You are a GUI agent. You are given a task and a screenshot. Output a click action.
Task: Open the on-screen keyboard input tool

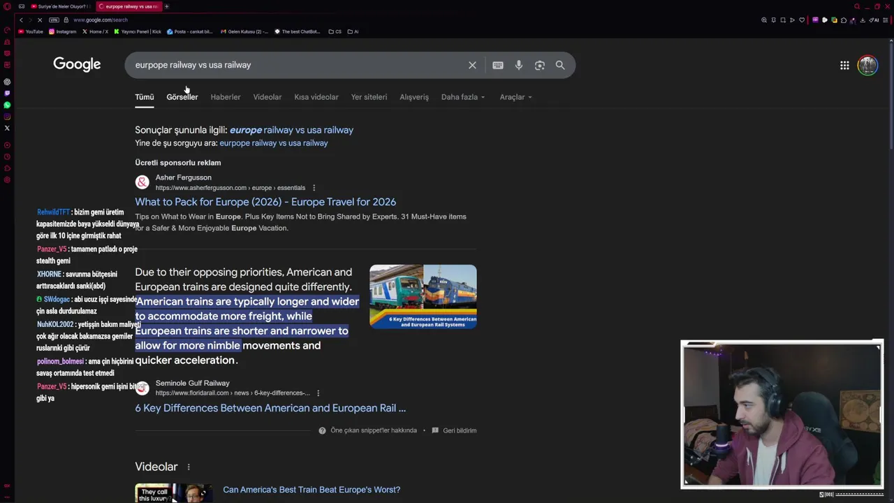498,65
